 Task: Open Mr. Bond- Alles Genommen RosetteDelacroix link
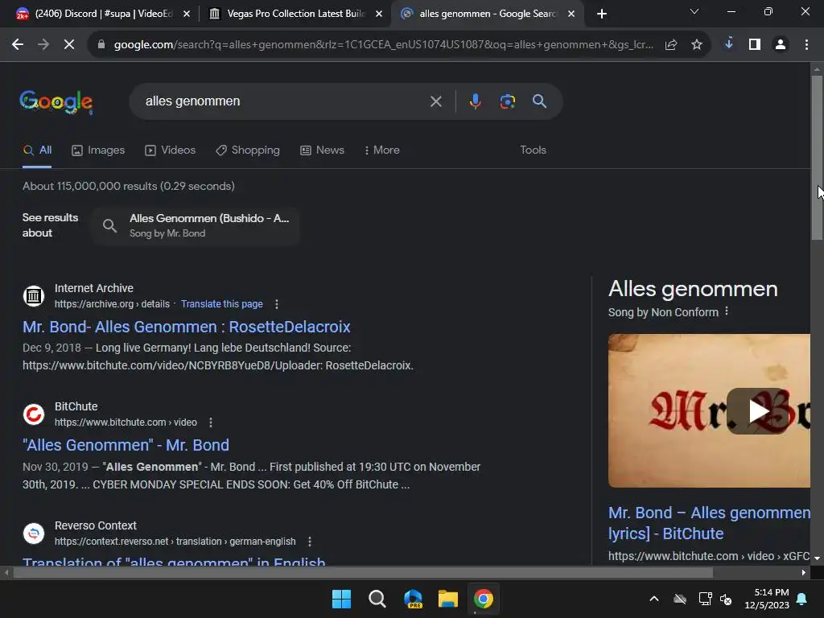pos(187,327)
